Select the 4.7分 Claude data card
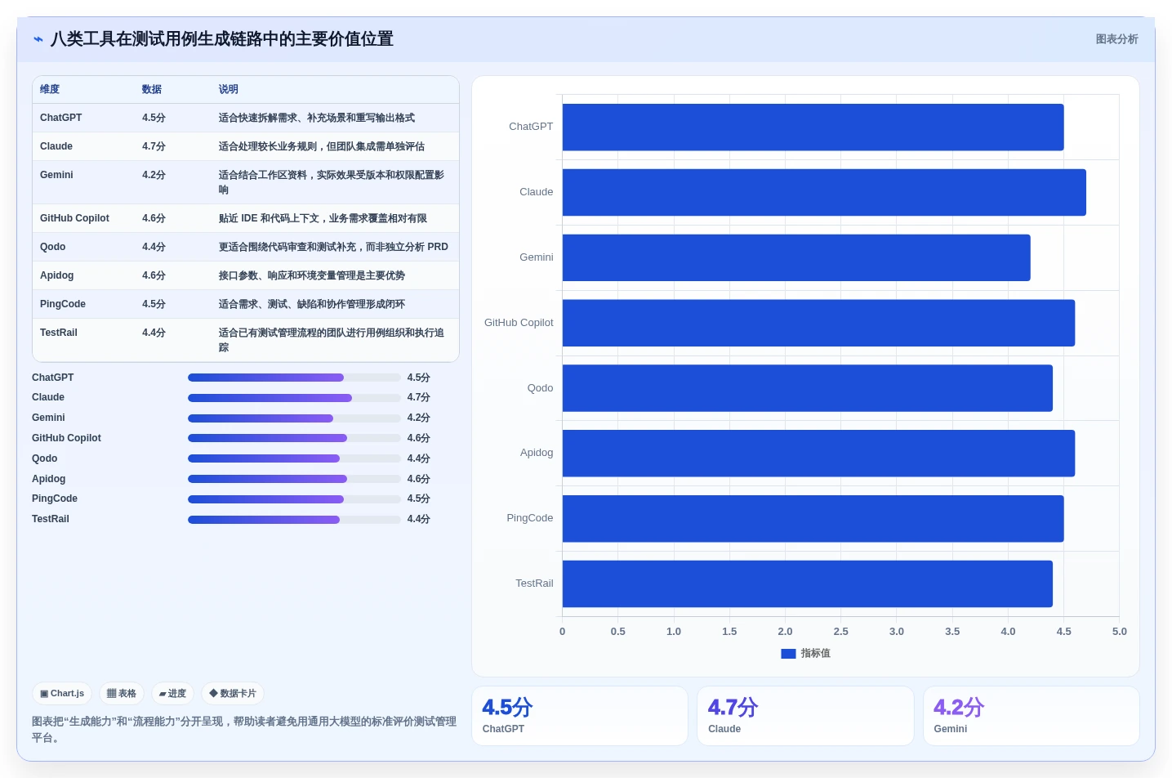The image size is (1172, 778). [x=805, y=716]
